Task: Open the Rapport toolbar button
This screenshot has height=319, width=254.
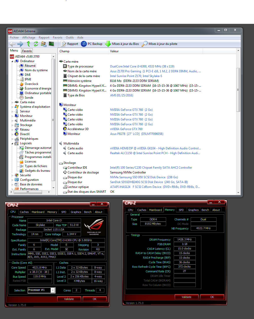Action: tap(69, 44)
